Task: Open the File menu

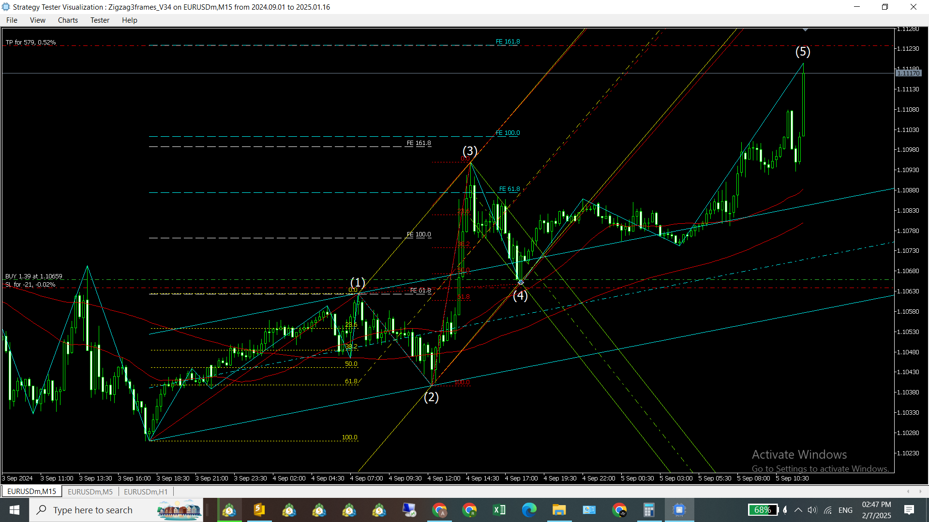Action: click(12, 20)
